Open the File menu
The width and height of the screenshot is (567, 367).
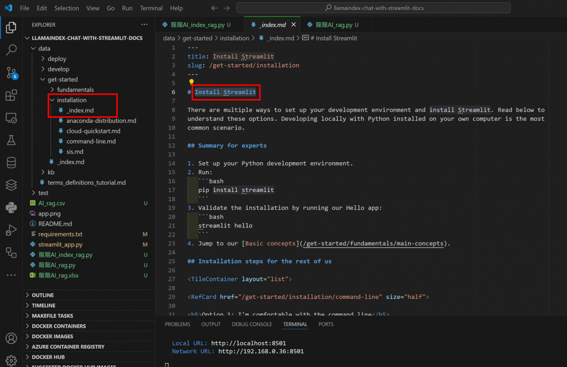(x=24, y=8)
